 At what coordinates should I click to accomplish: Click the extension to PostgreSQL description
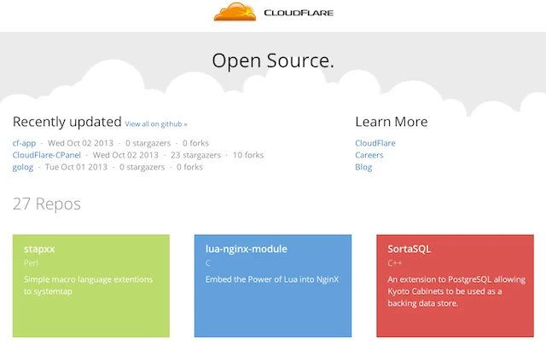(456, 291)
